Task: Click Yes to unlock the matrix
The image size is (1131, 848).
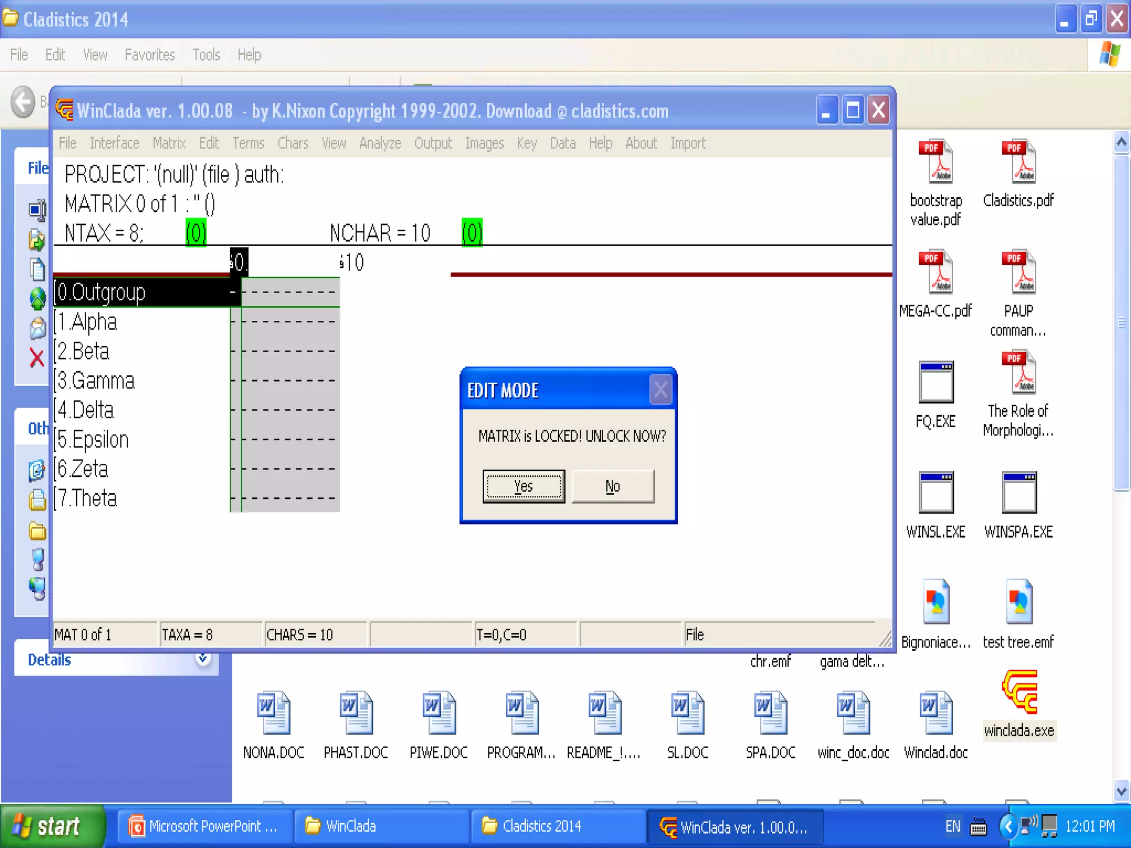Action: click(523, 486)
